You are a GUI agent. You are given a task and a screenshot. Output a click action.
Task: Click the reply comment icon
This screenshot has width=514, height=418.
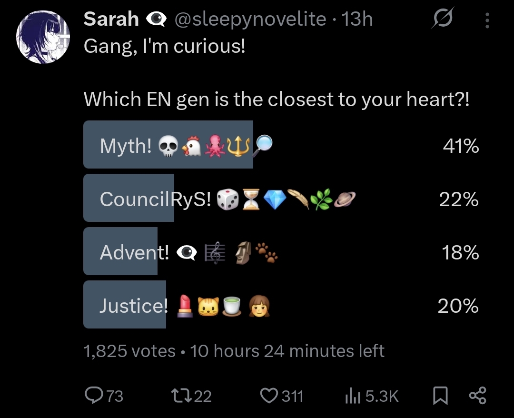pyautogui.click(x=92, y=395)
